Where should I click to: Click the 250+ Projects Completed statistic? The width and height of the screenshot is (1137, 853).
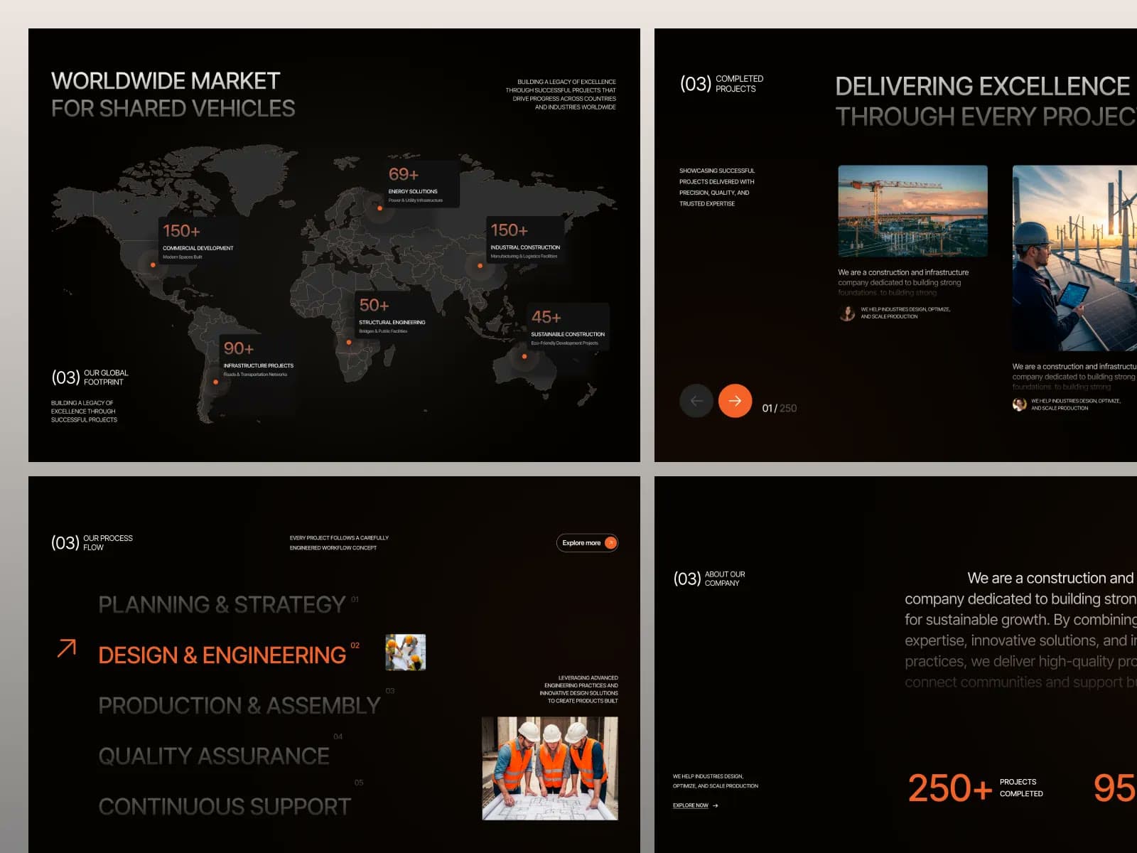click(x=975, y=788)
